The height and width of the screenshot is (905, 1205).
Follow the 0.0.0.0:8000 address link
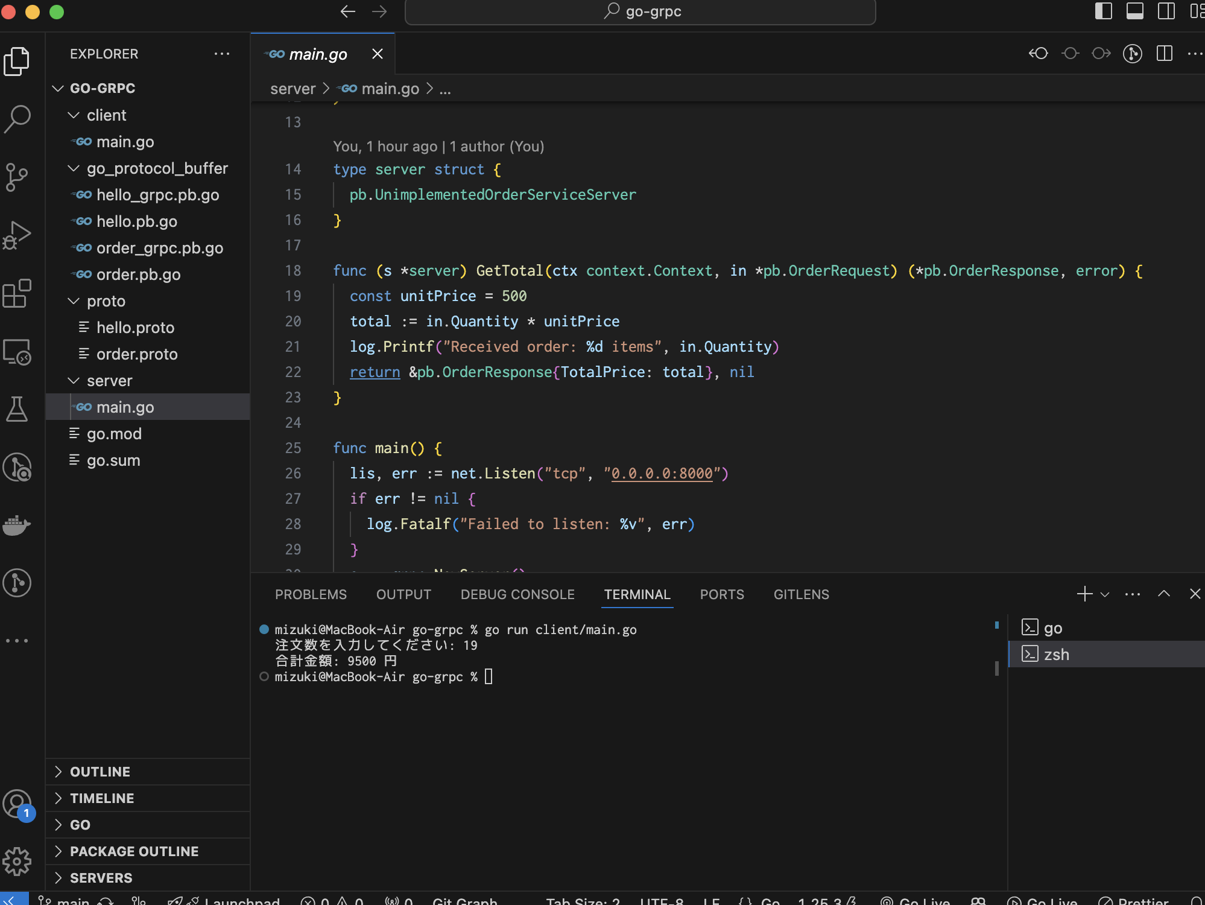(662, 474)
